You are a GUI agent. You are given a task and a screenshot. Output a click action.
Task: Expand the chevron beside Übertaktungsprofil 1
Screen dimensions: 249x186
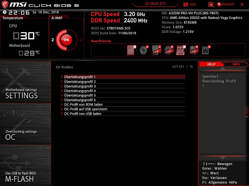point(62,77)
